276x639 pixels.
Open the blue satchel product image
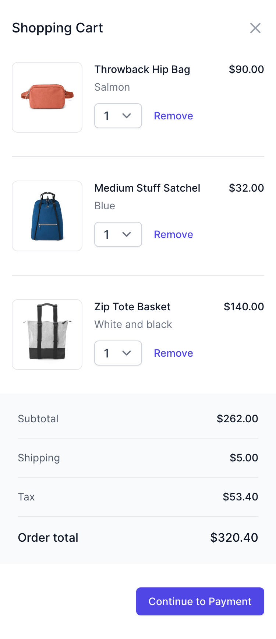click(47, 216)
